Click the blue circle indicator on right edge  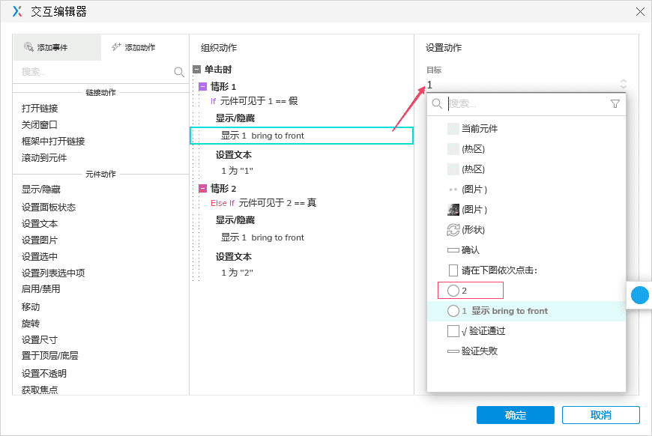click(x=639, y=295)
